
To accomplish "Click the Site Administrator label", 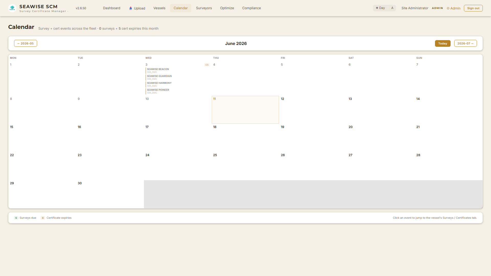I will coord(415,8).
